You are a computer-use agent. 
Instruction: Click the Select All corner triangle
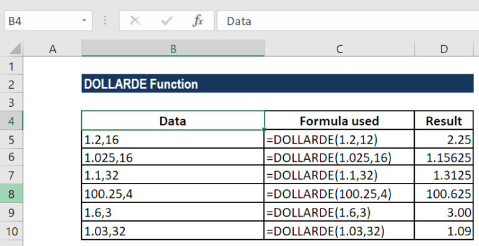[14, 49]
